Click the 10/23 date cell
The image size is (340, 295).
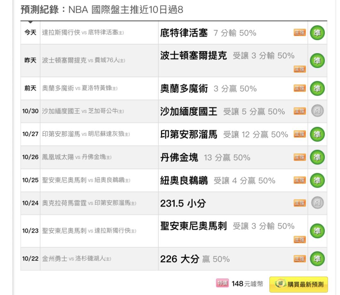coord(30,231)
